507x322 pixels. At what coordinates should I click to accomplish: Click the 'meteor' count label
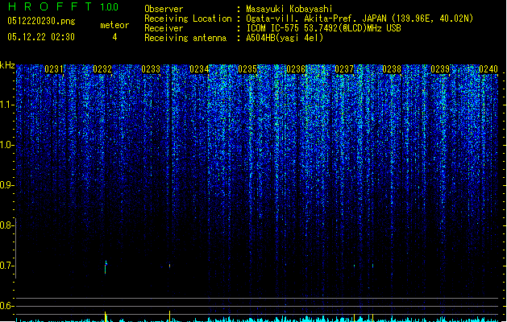(114, 25)
